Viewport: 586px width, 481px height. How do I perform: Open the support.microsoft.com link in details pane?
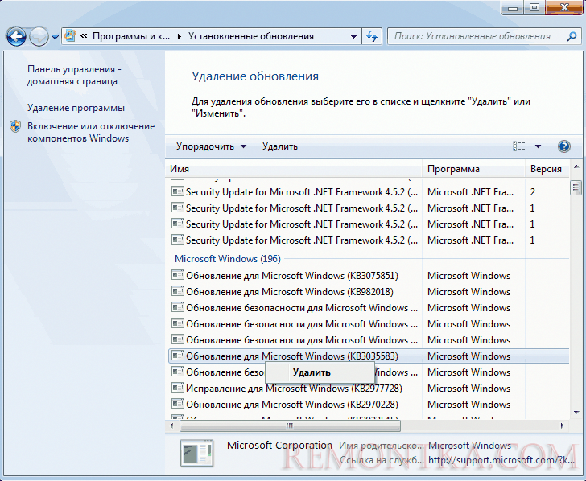pos(501,460)
